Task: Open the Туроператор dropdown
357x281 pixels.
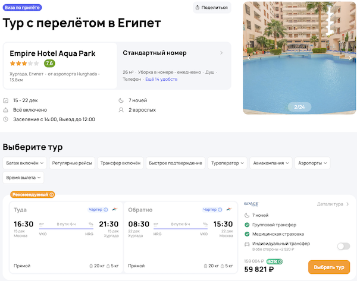Action: pos(227,163)
